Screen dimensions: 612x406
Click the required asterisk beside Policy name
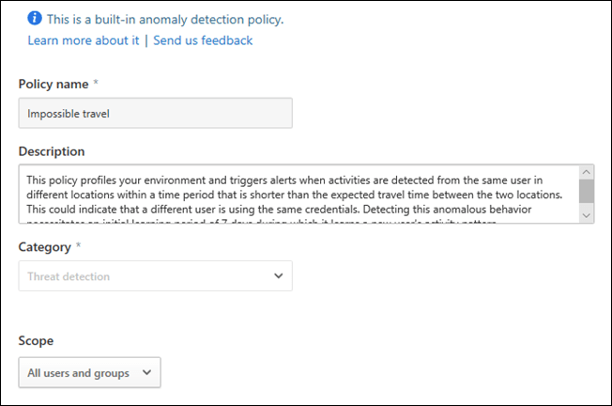[x=96, y=84]
